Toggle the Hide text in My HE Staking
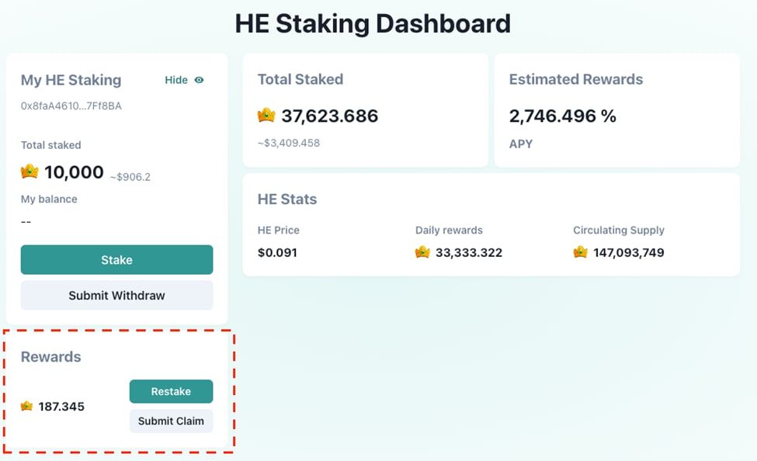The image size is (757, 461). coord(176,80)
